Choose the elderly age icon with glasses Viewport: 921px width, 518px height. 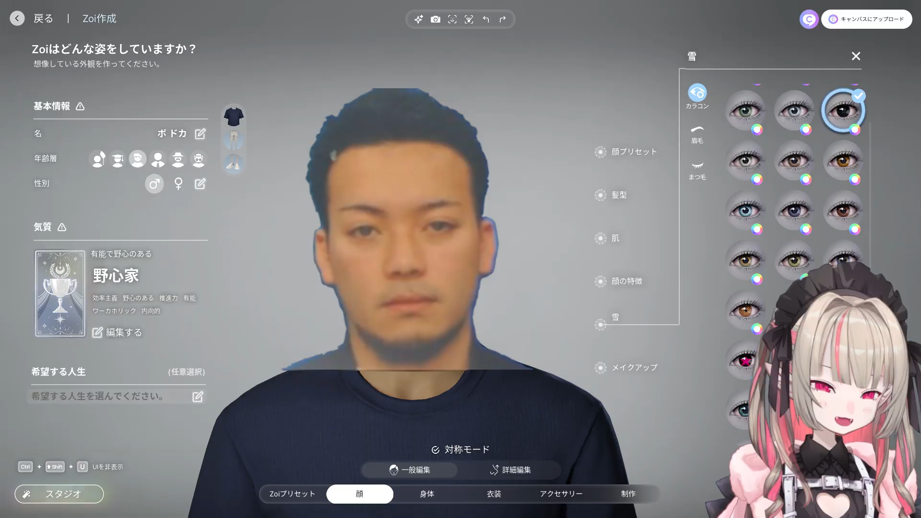pos(198,159)
